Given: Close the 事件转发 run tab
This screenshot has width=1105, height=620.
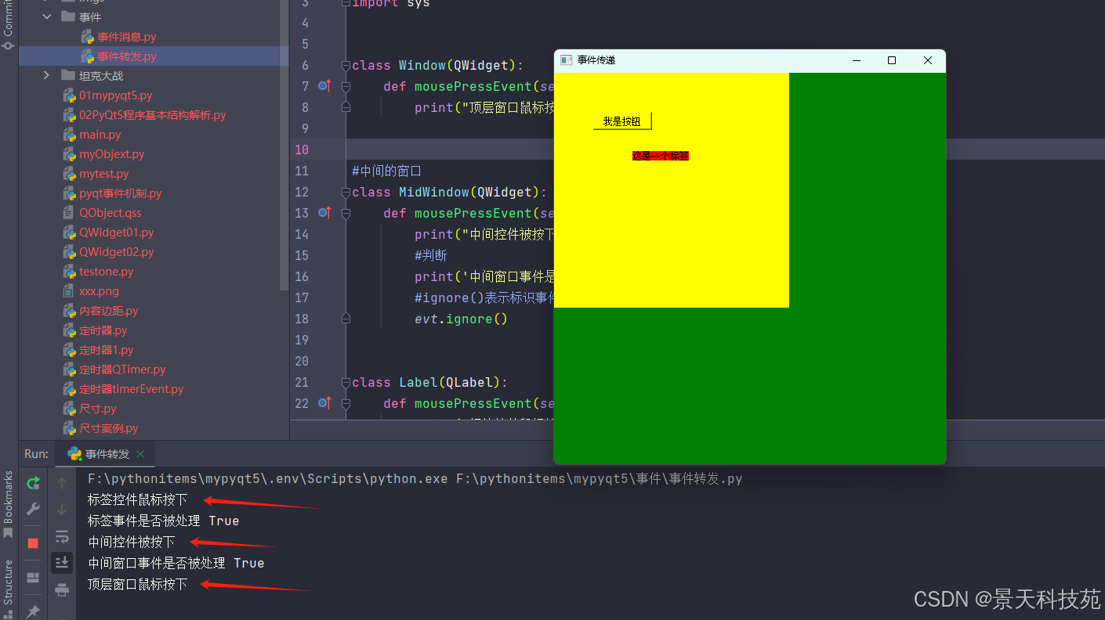Looking at the screenshot, I should 140,454.
